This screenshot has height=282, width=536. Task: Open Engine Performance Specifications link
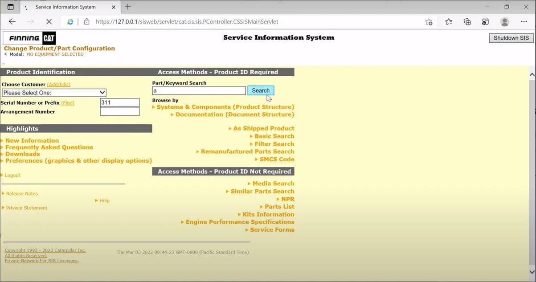point(240,222)
